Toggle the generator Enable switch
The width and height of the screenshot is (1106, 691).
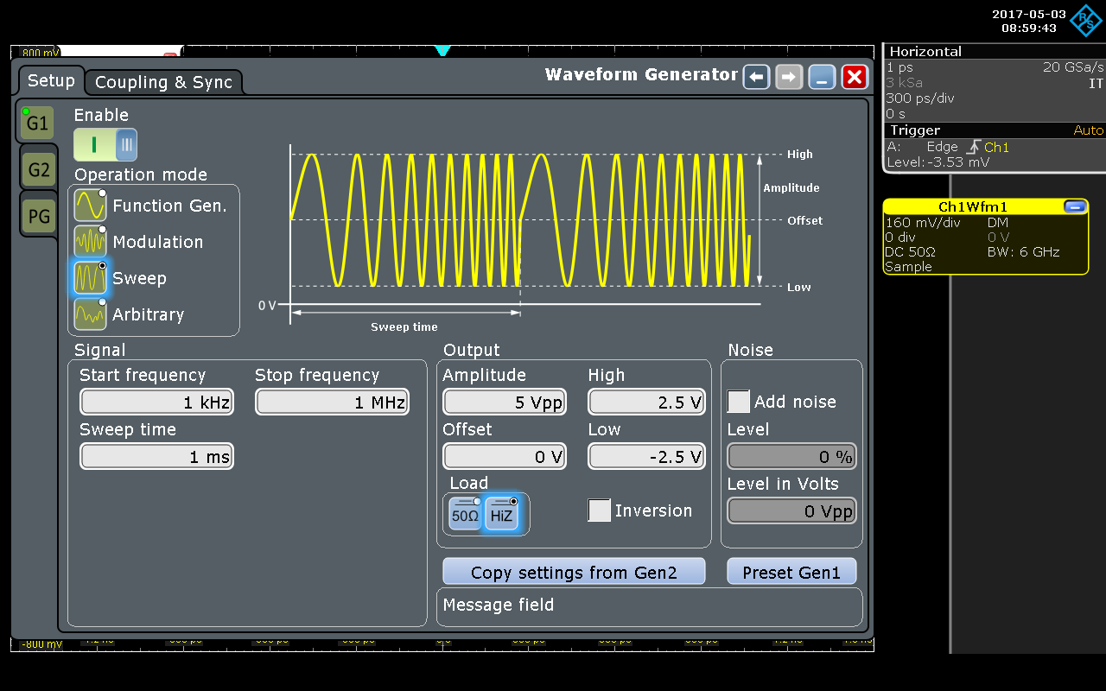click(105, 144)
